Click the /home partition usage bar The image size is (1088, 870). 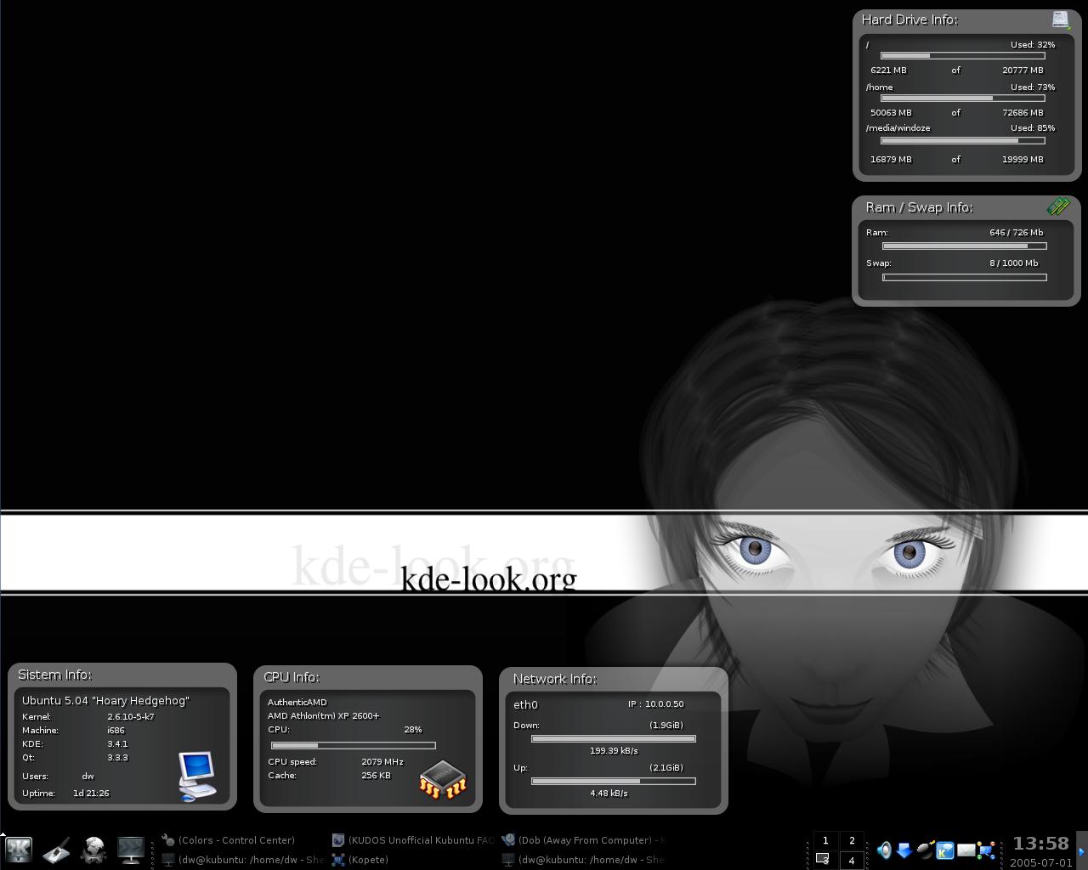coord(962,99)
